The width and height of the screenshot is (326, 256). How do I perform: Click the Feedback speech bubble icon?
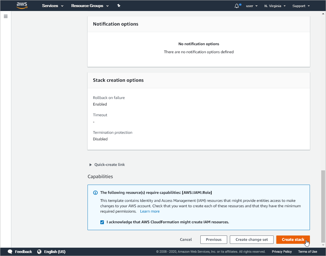click(10, 252)
